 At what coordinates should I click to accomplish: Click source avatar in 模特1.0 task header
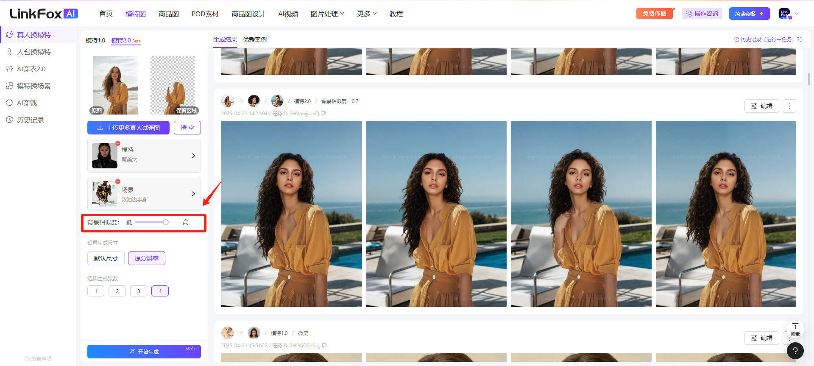click(228, 333)
